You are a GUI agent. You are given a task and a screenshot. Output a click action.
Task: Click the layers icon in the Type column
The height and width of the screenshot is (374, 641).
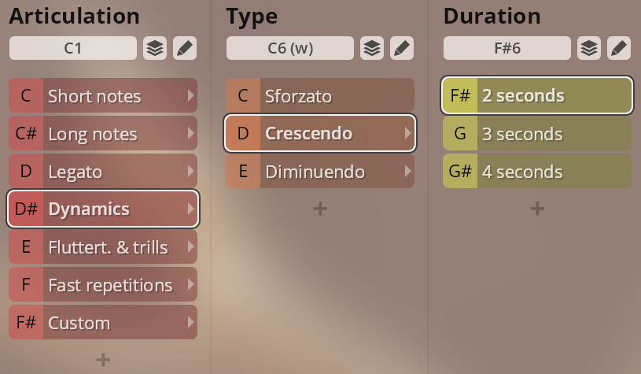point(372,48)
